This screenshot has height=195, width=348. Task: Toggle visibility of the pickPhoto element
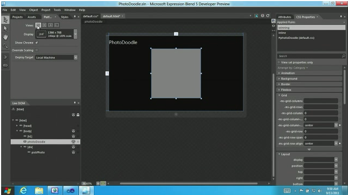pyautogui.click(x=73, y=152)
